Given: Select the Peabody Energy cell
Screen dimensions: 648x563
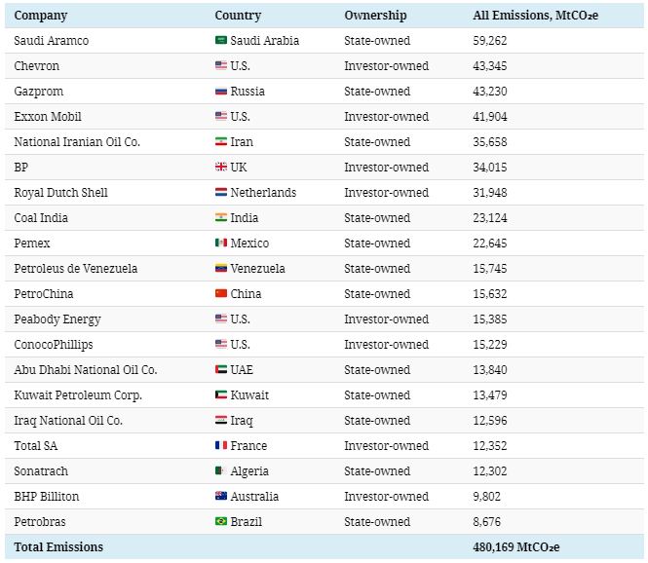Looking at the screenshot, I should click(x=57, y=319).
